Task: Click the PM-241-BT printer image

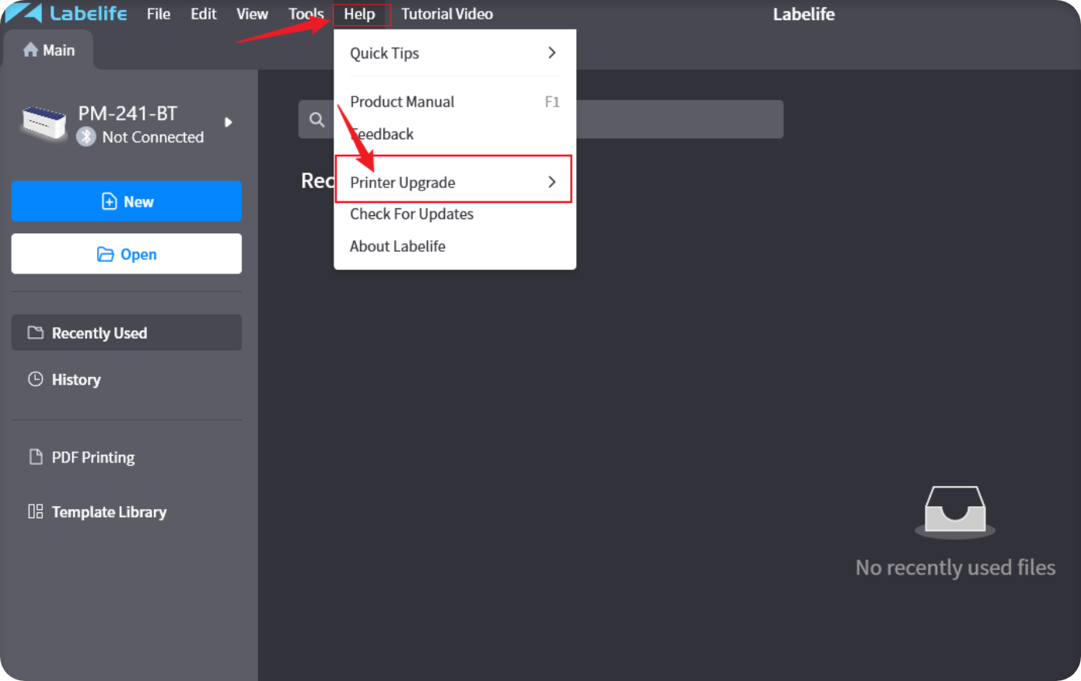Action: pyautogui.click(x=44, y=123)
